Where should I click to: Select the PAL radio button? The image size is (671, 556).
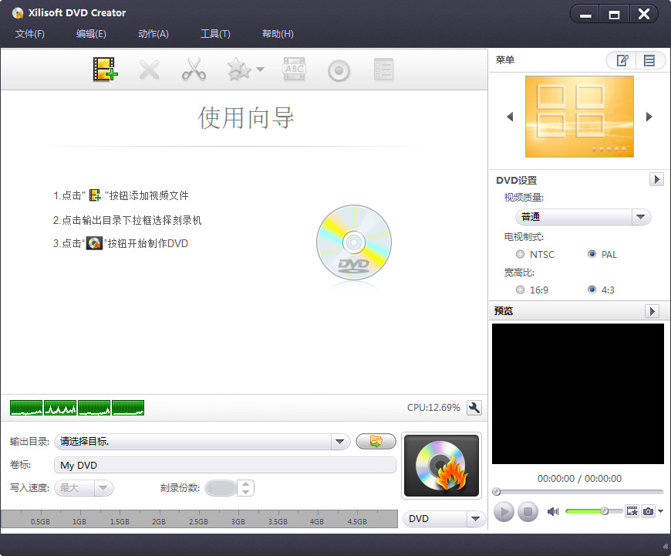pyautogui.click(x=592, y=254)
